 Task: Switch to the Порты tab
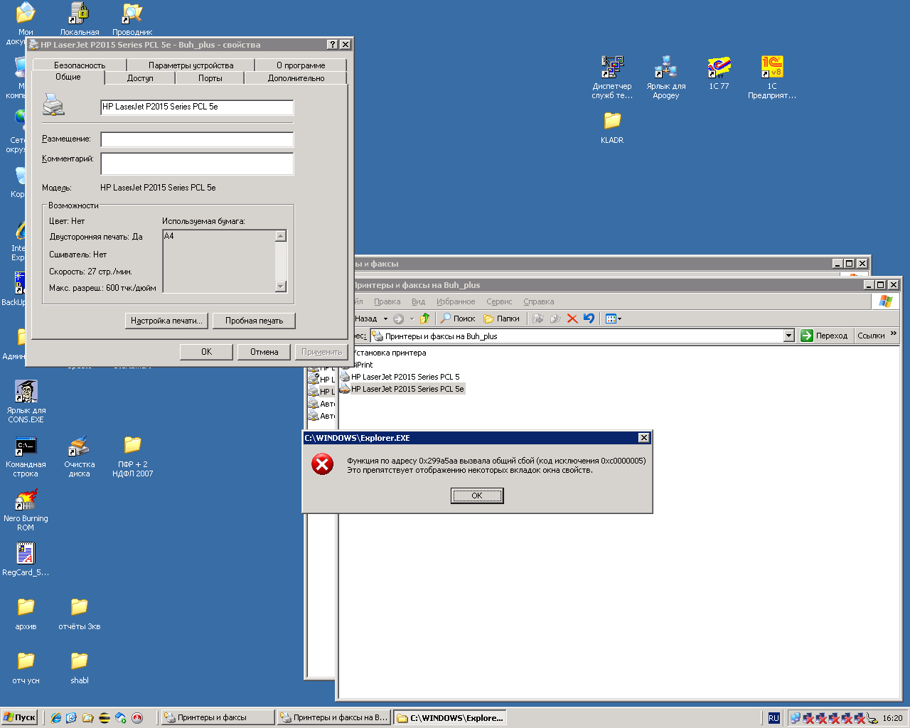(210, 78)
